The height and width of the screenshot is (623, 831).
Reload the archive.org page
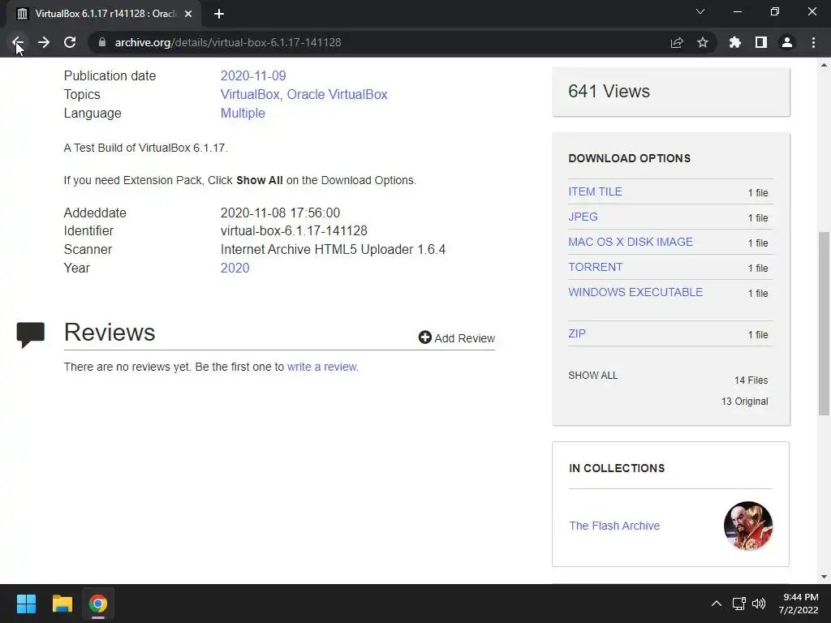(x=70, y=42)
